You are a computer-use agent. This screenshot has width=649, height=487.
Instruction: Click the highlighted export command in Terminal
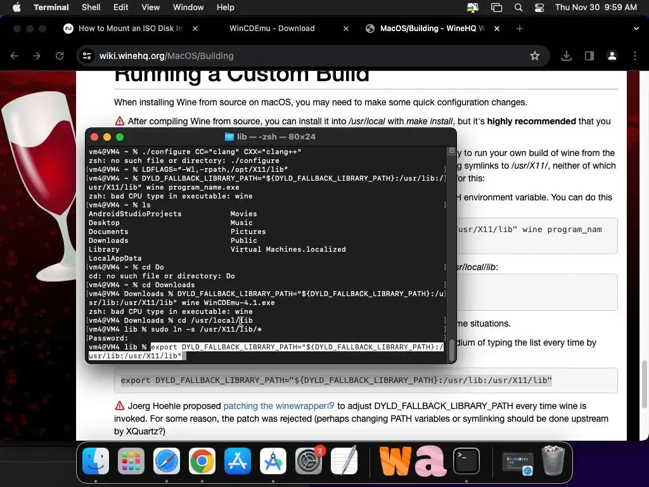266,351
